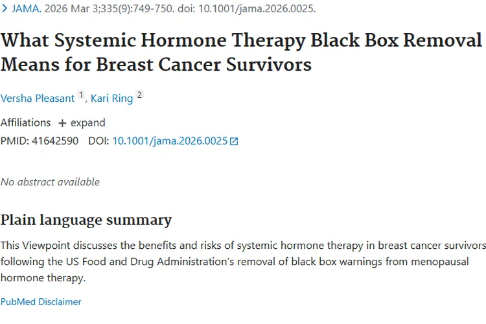Click the 'No abstract available' text
Screen dimensions: 486x324
point(50,181)
